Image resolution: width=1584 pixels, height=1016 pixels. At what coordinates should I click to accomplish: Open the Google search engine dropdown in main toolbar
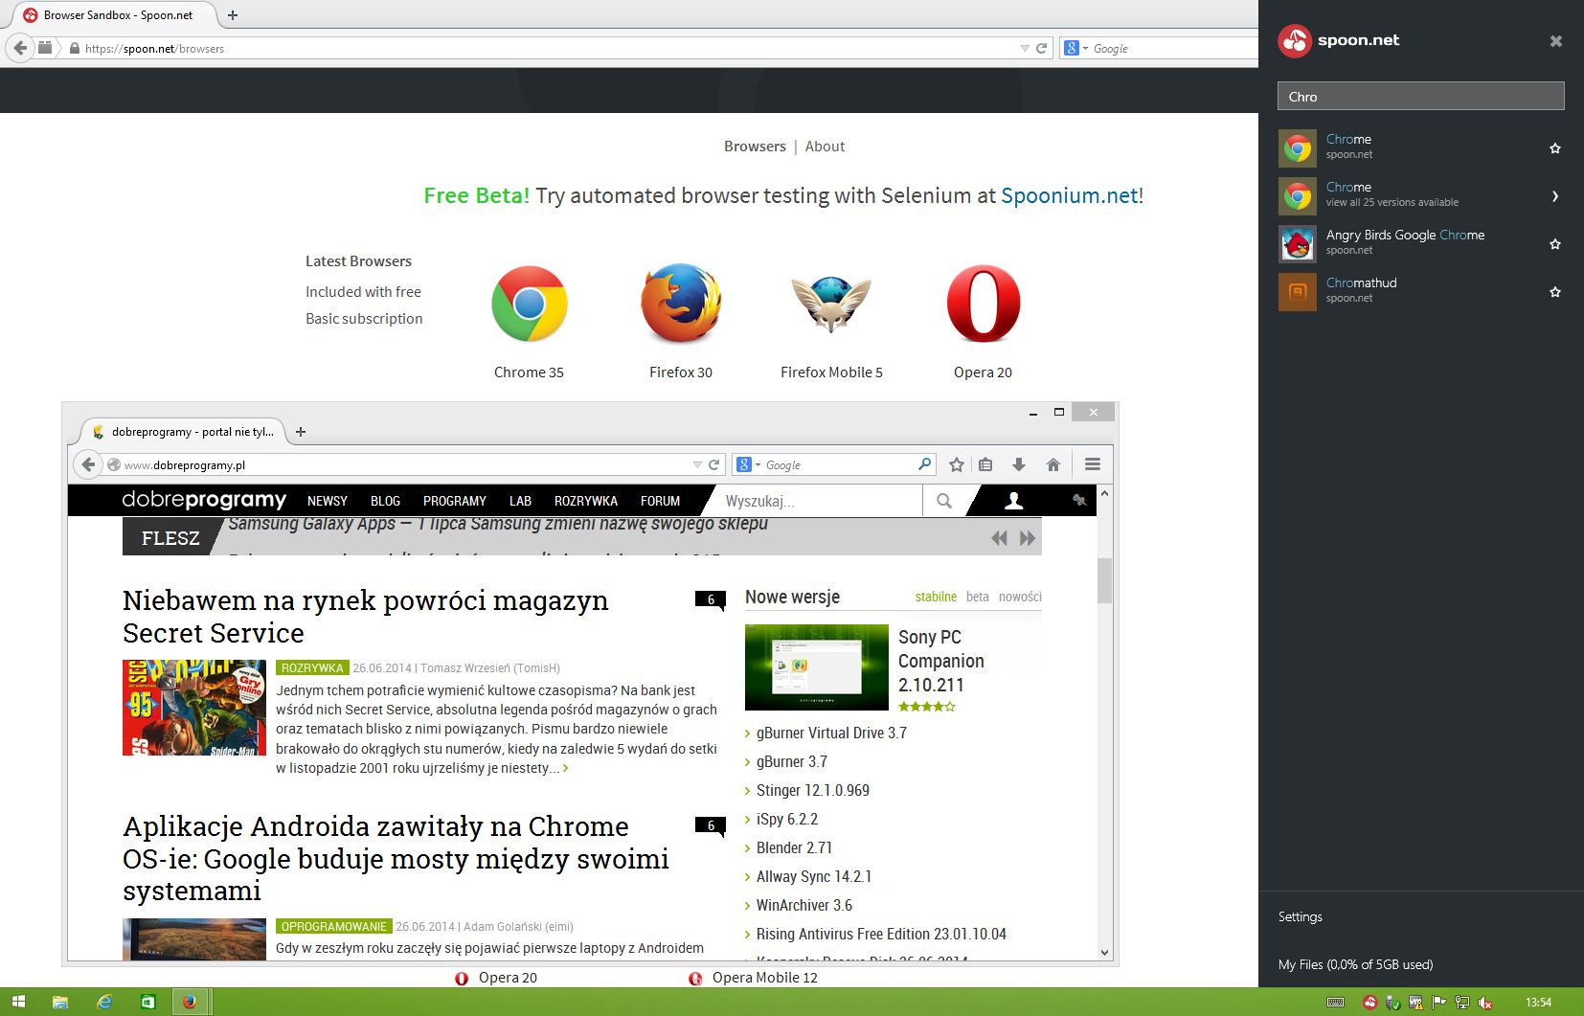pos(1075,48)
